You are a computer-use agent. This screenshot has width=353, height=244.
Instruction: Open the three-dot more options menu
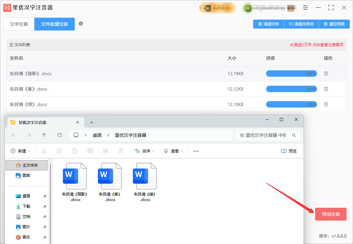click(x=196, y=151)
